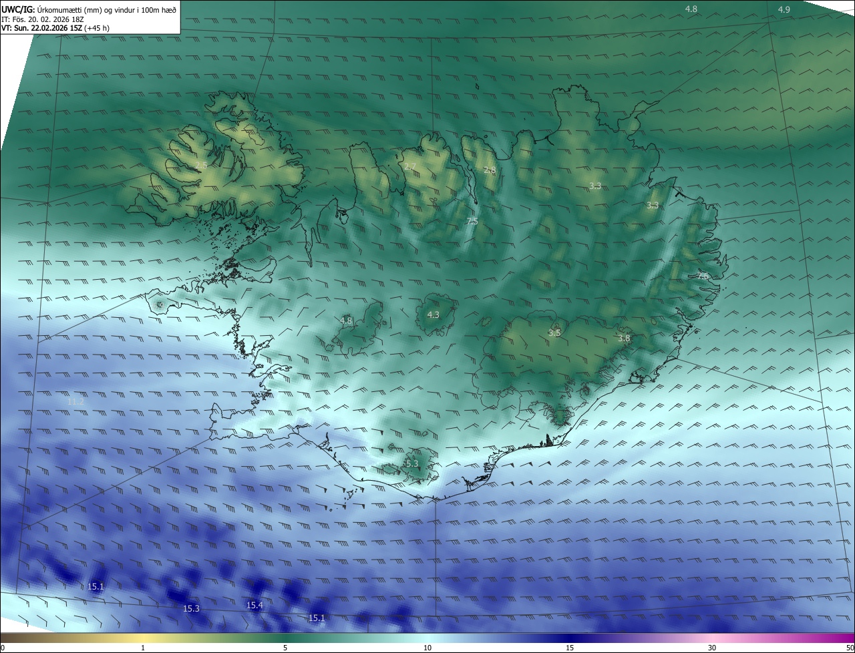Viewport: 855px width, 653px height.
Task: Click the colour scale tick labelled 15
Action: [x=570, y=648]
